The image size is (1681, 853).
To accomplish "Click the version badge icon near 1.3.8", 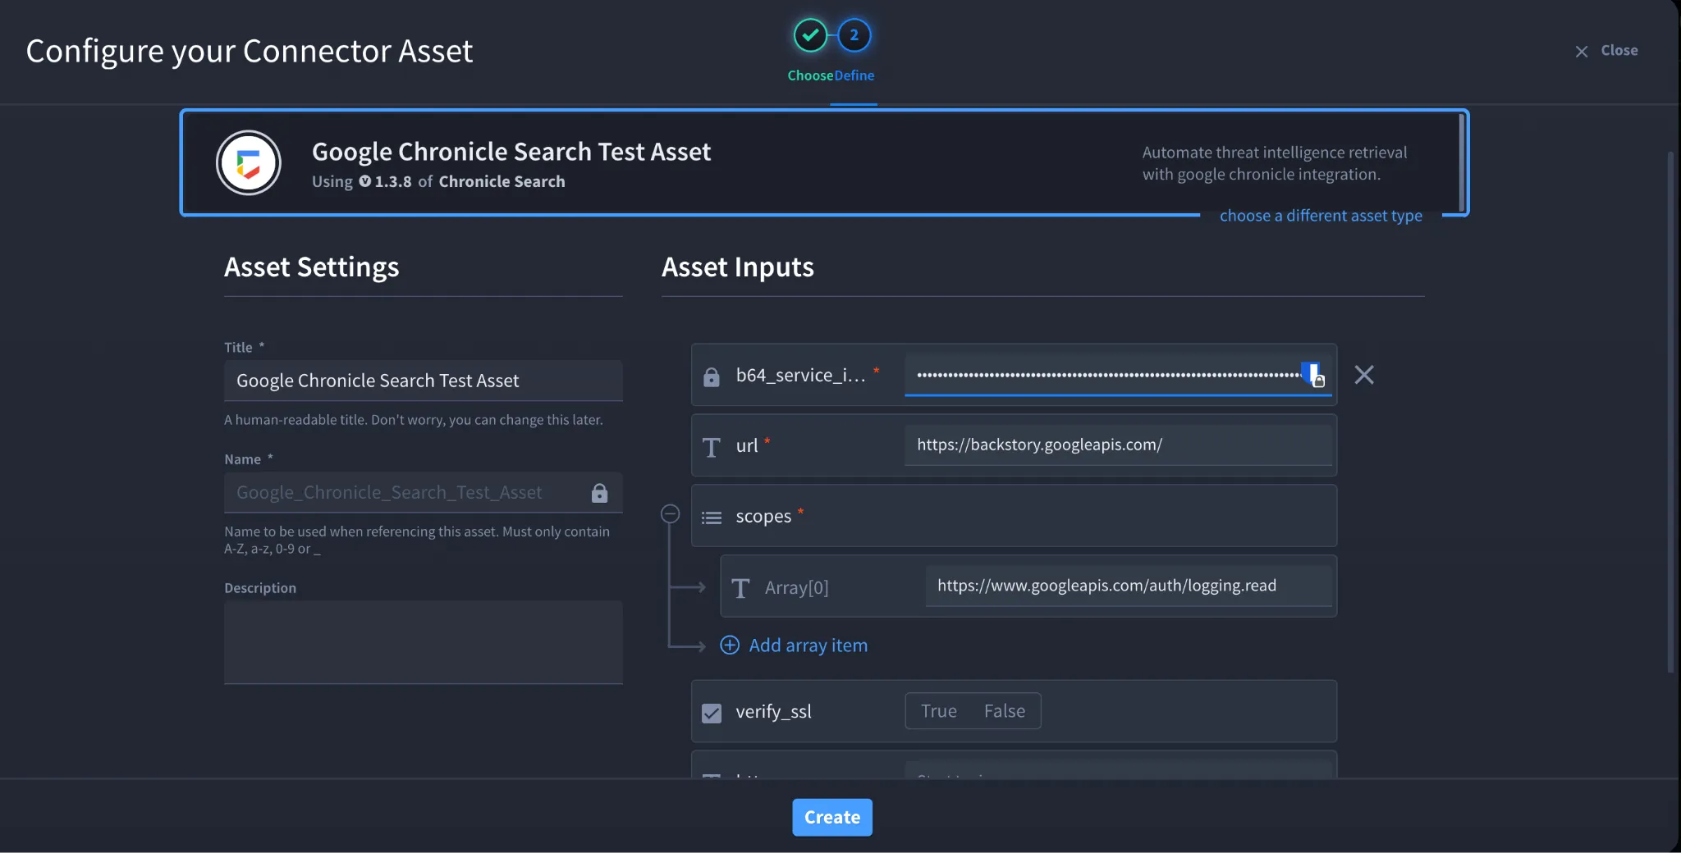I will (365, 181).
